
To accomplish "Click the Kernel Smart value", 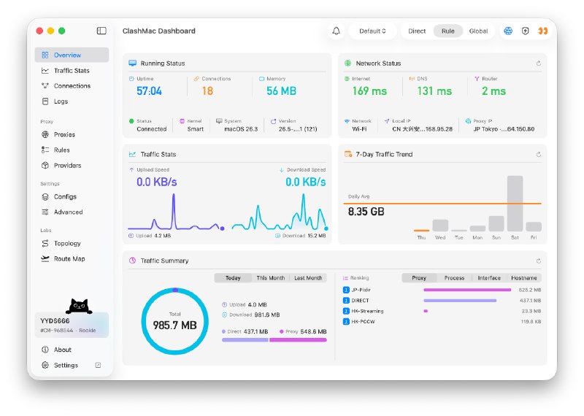I will pos(195,129).
